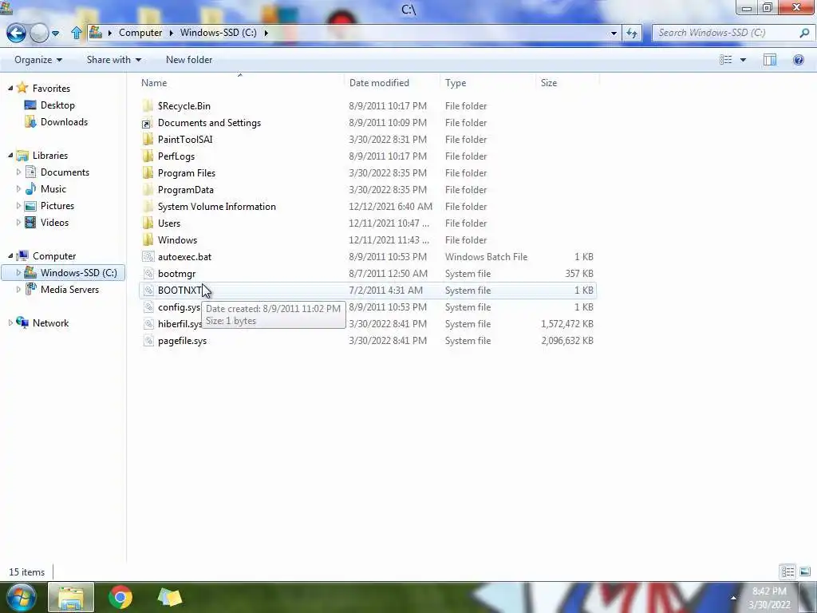This screenshot has width=817, height=613.
Task: Expand the Music library
Action: [x=19, y=188]
